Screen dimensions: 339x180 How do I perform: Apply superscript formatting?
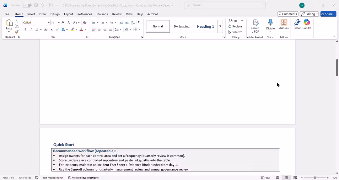click(57, 29)
